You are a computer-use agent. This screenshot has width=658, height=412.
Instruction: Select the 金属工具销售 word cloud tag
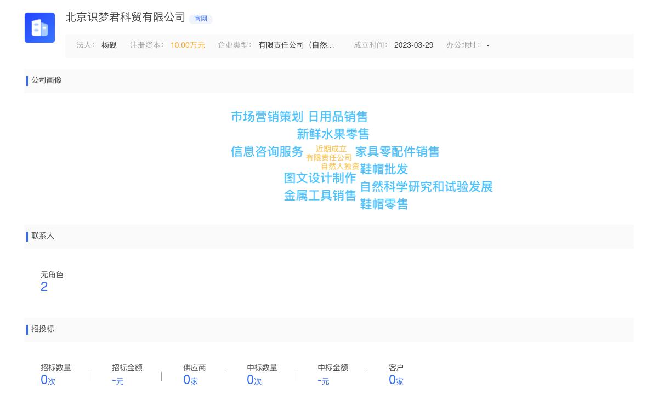[320, 196]
